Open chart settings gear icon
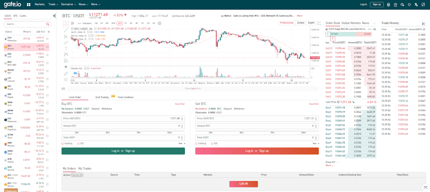The image size is (430, 192). (160, 23)
